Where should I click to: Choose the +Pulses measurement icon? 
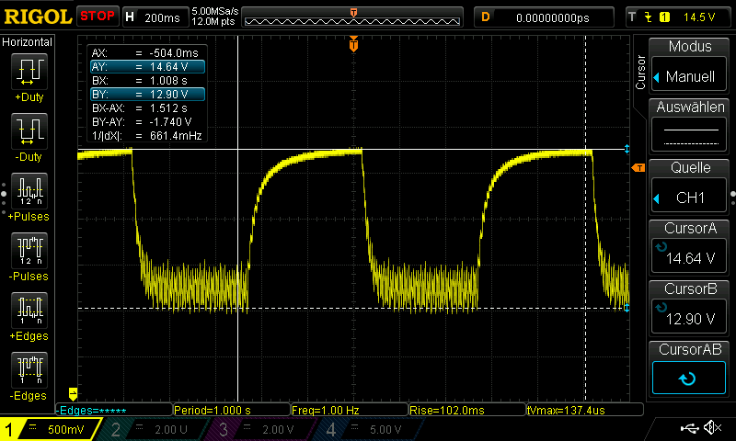(x=28, y=191)
